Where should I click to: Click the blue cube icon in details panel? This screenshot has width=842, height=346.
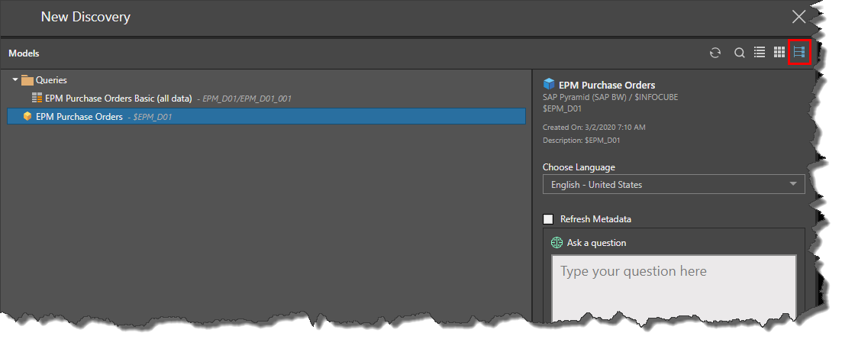(548, 84)
